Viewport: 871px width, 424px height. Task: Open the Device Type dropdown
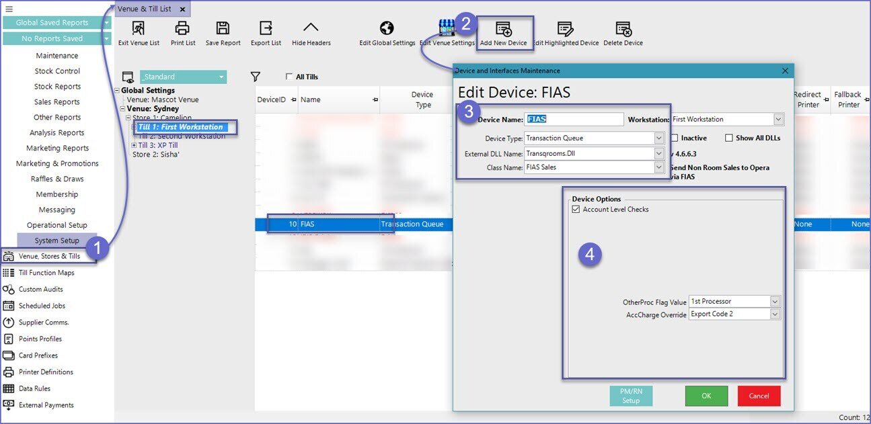(x=659, y=138)
